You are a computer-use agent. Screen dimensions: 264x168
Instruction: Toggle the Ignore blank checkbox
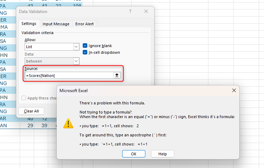coord(85,46)
